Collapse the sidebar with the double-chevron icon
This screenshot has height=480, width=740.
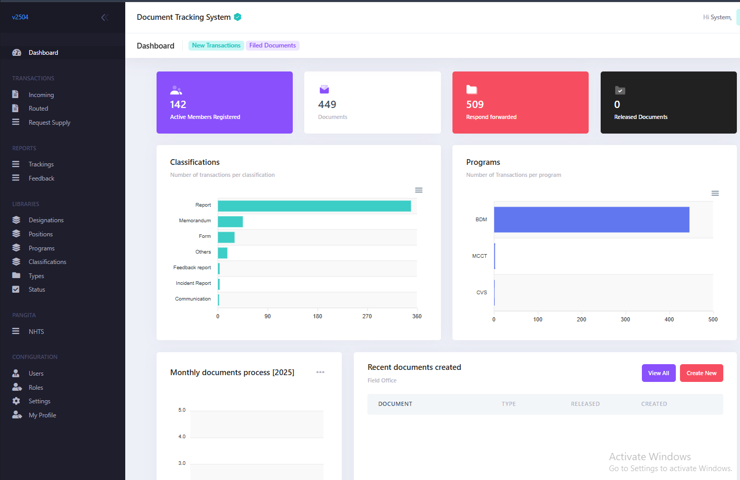104,17
